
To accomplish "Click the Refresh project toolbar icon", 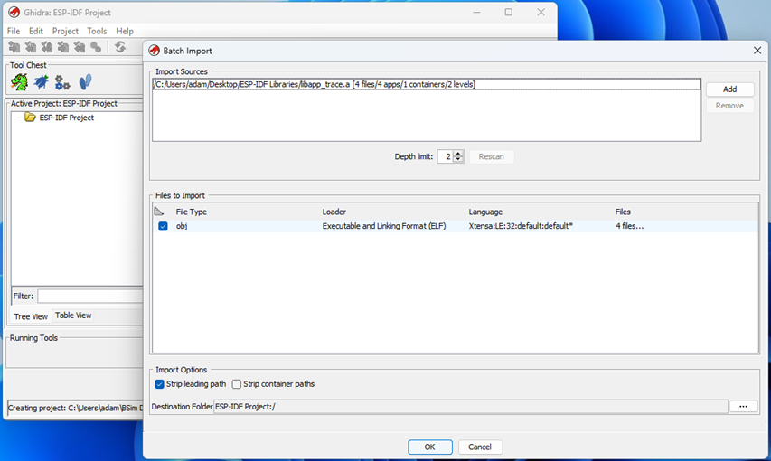I will (120, 47).
